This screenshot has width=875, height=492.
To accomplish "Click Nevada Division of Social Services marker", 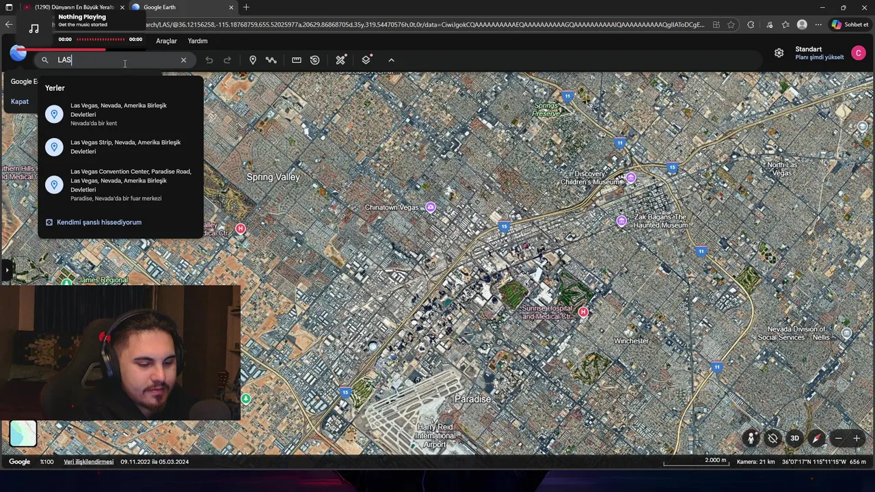I will [x=847, y=333].
